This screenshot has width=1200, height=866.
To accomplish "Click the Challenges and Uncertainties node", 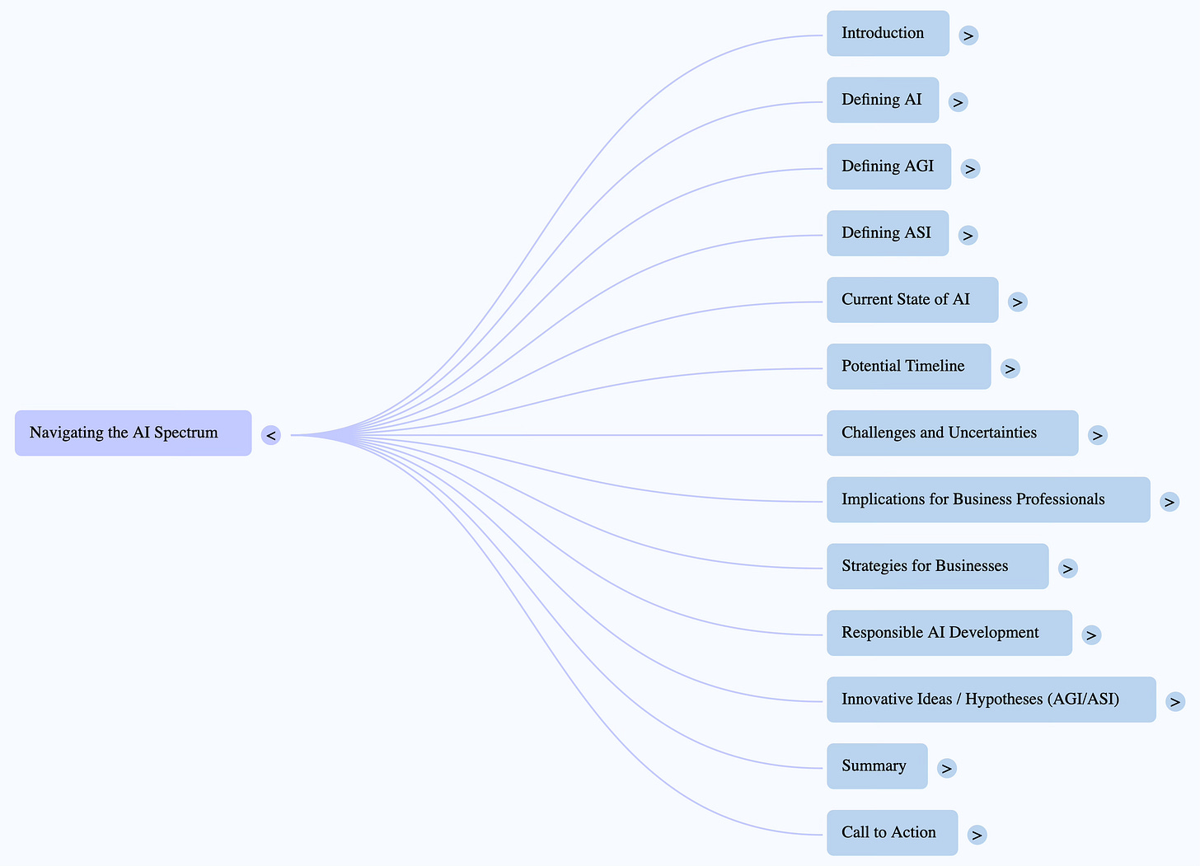I will (x=953, y=433).
